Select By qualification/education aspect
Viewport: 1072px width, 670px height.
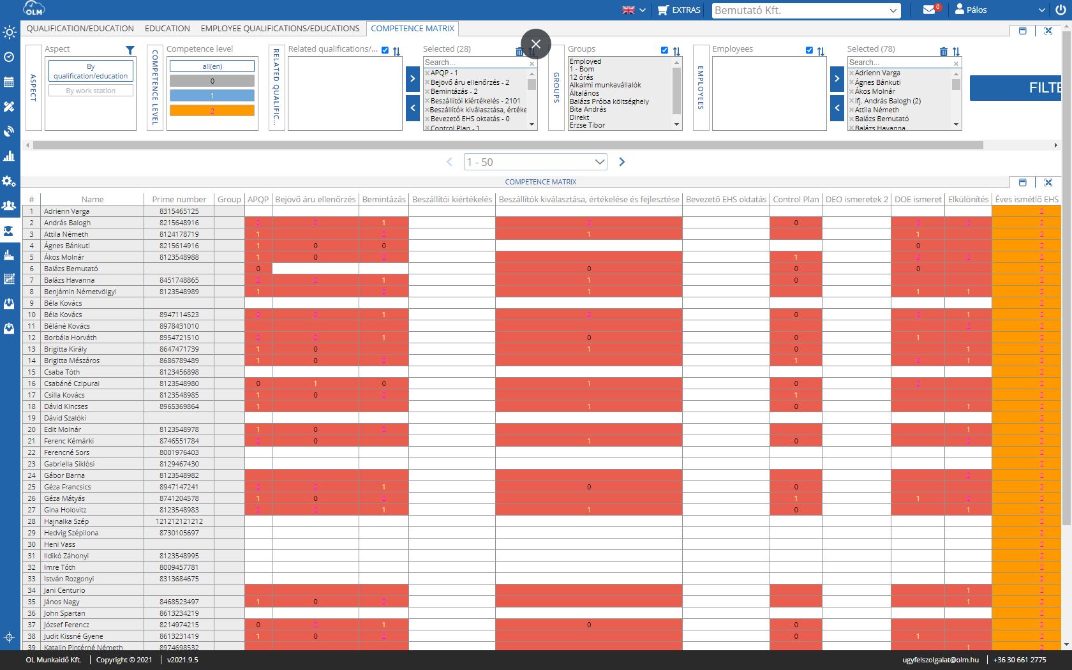(91, 71)
